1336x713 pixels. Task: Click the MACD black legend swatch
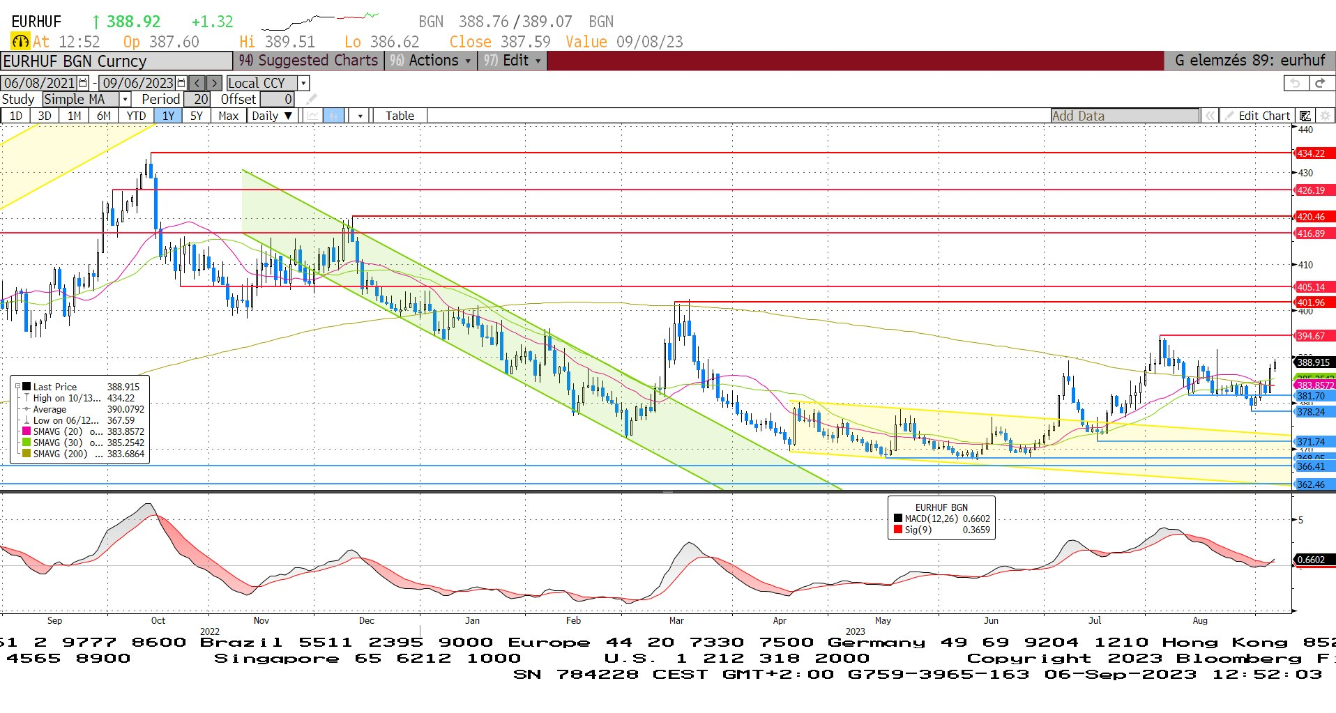coord(898,519)
